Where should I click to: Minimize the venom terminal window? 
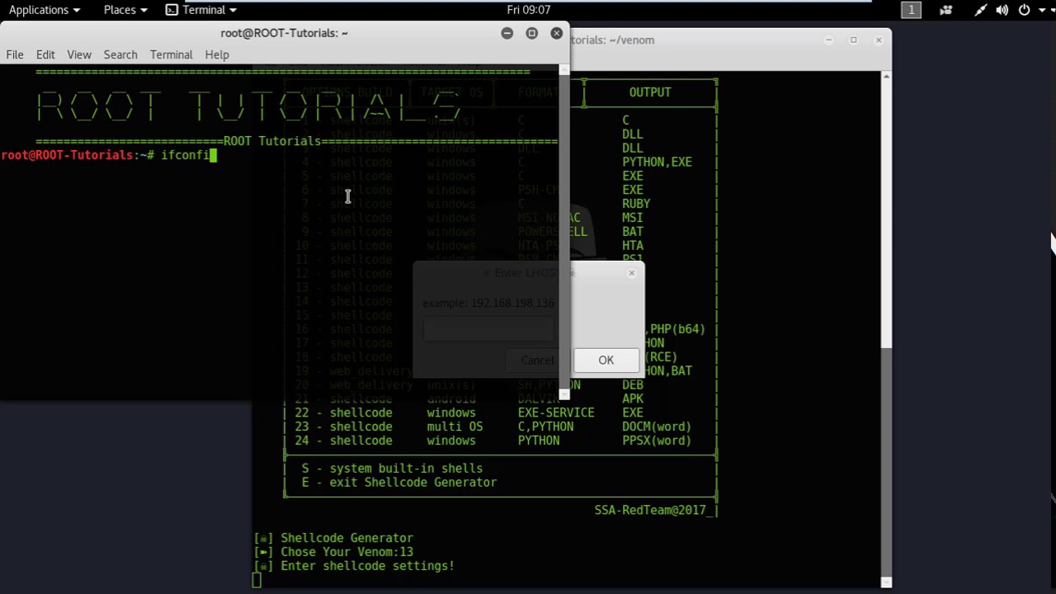[x=828, y=40]
